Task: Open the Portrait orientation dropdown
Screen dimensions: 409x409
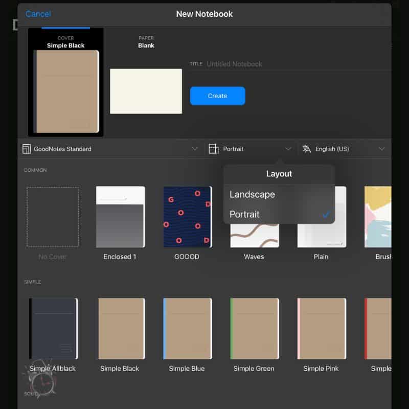Action: click(x=250, y=149)
